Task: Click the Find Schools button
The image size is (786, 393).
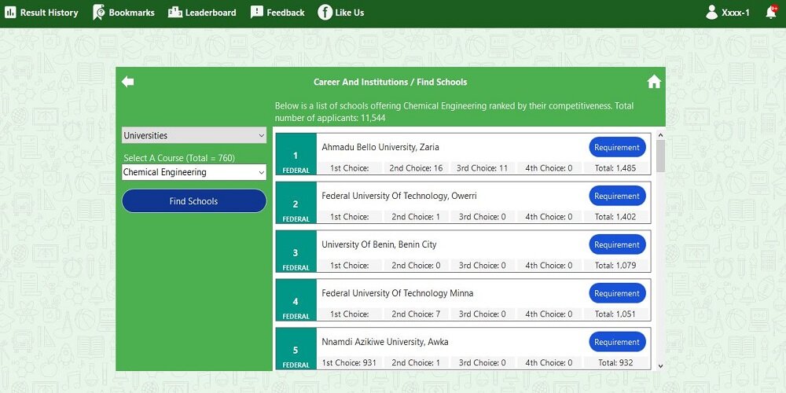Action: coord(194,201)
